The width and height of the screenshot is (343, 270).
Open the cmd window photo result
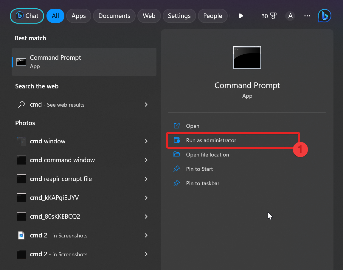[x=84, y=141]
